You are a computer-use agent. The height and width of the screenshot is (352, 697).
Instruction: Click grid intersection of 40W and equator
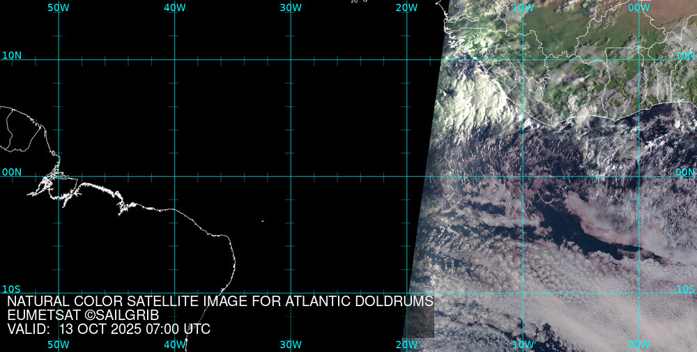point(174,176)
